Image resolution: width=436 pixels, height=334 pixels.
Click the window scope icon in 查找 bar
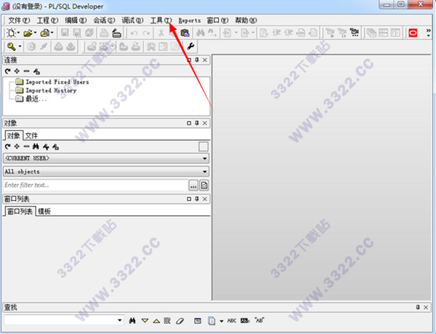pos(198,321)
